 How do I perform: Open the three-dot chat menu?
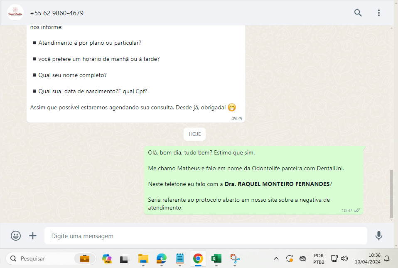379,13
